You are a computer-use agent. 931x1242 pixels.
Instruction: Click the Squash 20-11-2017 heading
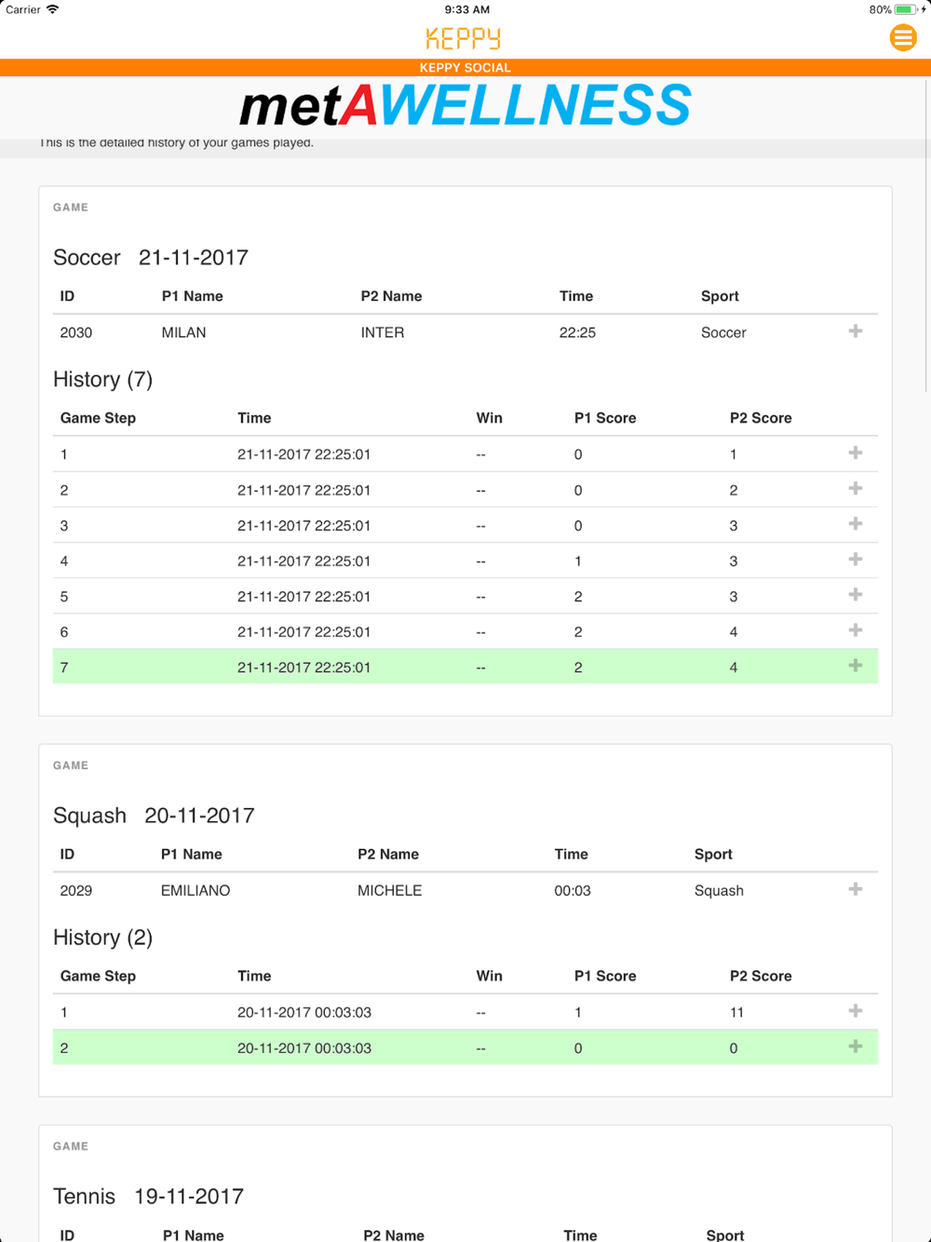tap(154, 816)
